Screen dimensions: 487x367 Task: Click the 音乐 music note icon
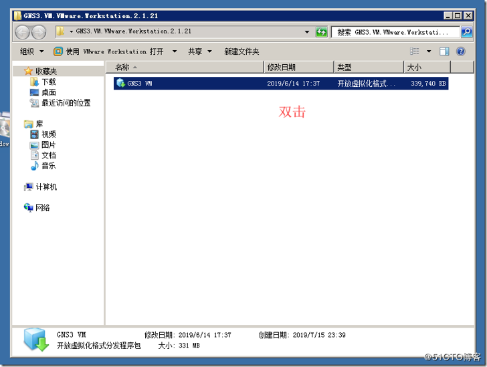click(34, 166)
